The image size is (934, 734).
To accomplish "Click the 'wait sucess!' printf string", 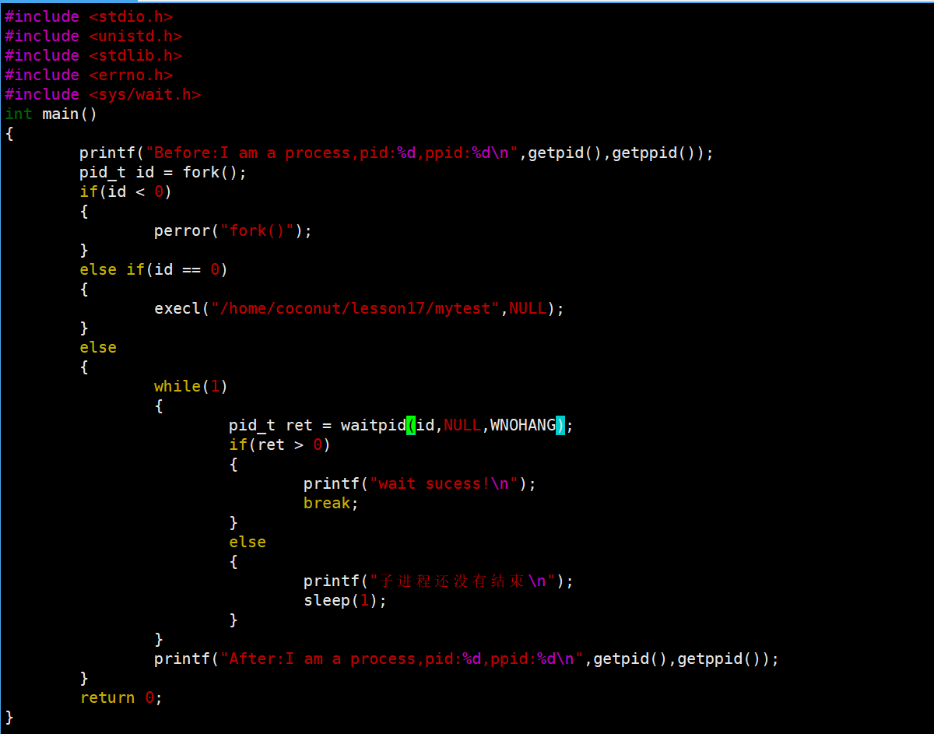I will (444, 483).
